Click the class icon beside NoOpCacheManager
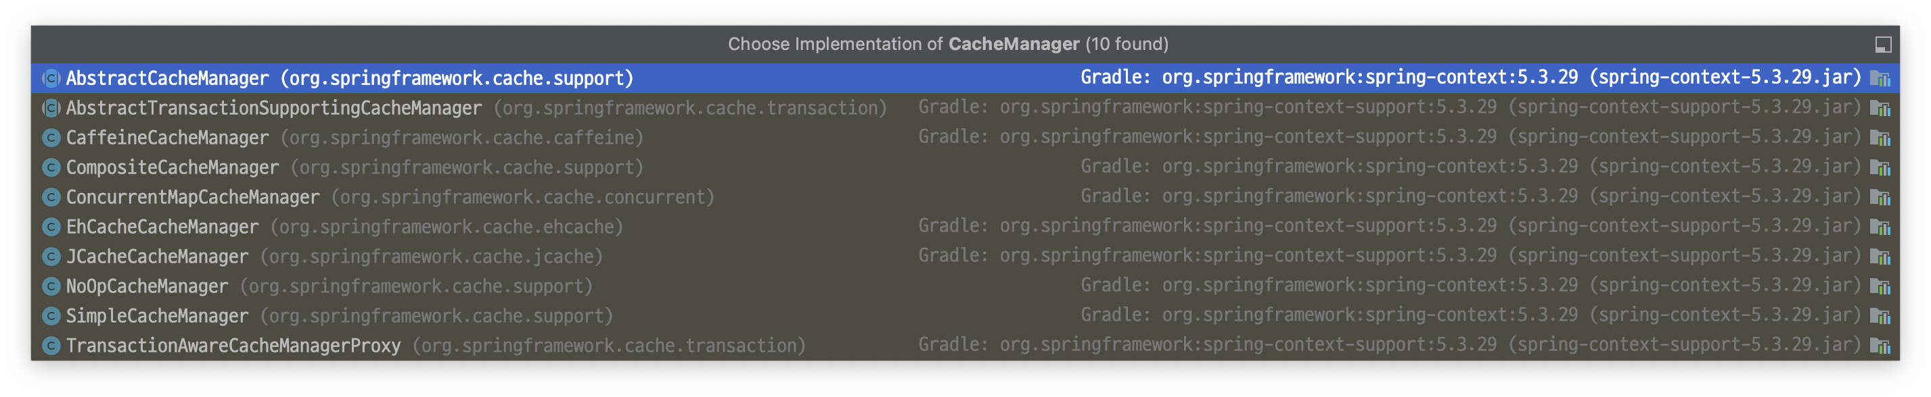Image resolution: width=1931 pixels, height=397 pixels. coord(51,286)
